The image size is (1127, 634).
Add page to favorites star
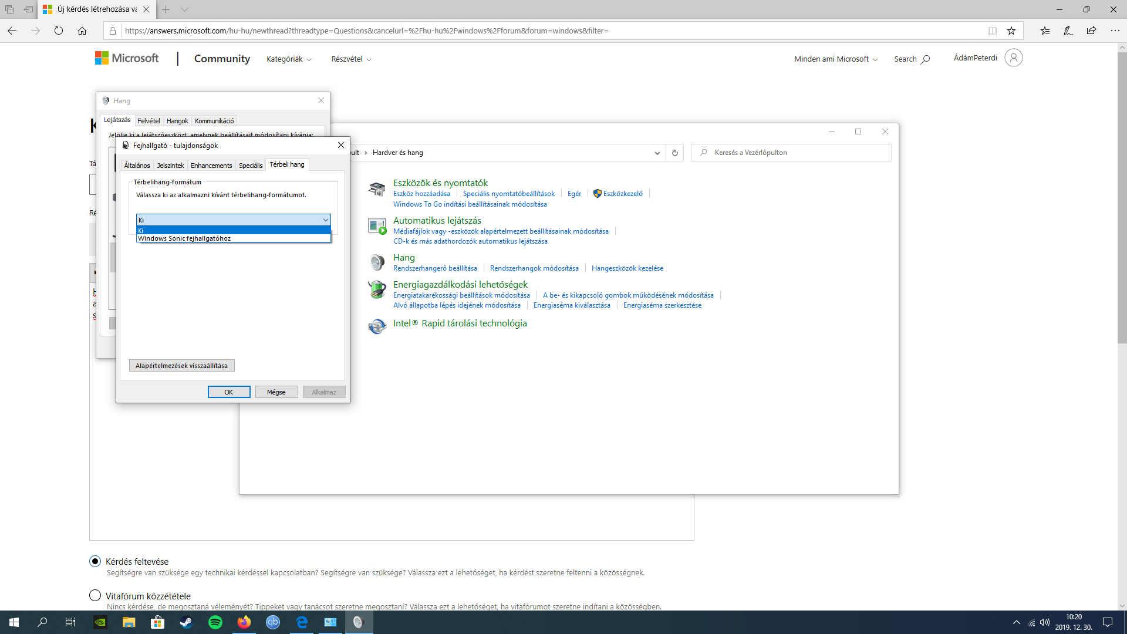pyautogui.click(x=1011, y=31)
